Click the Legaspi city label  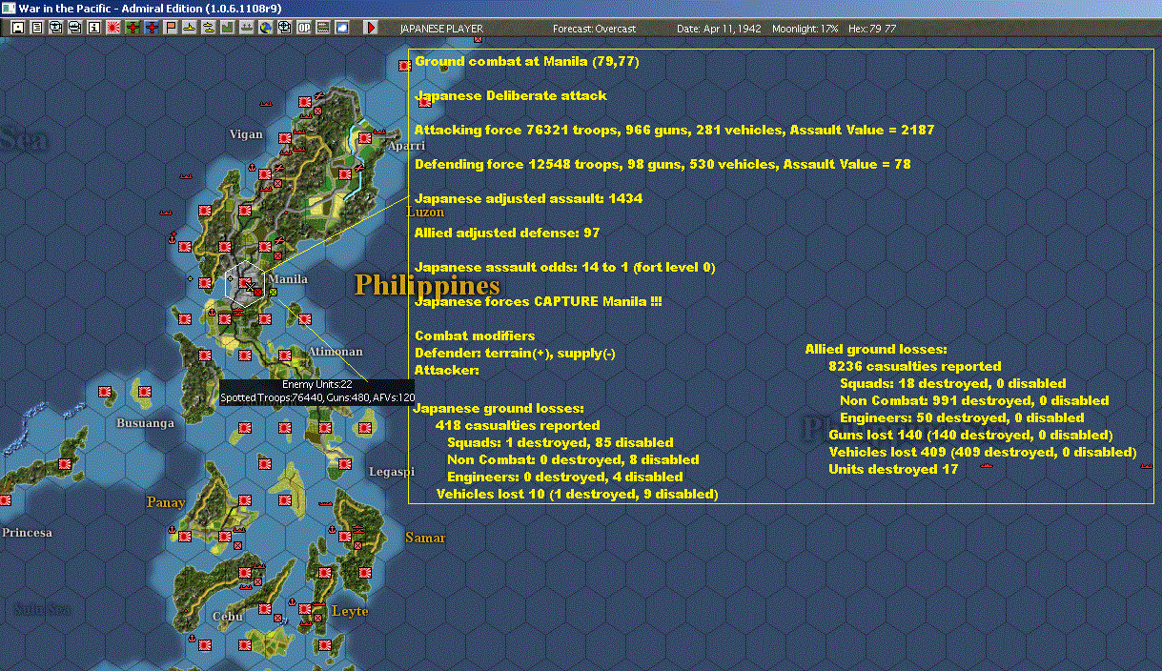point(392,472)
